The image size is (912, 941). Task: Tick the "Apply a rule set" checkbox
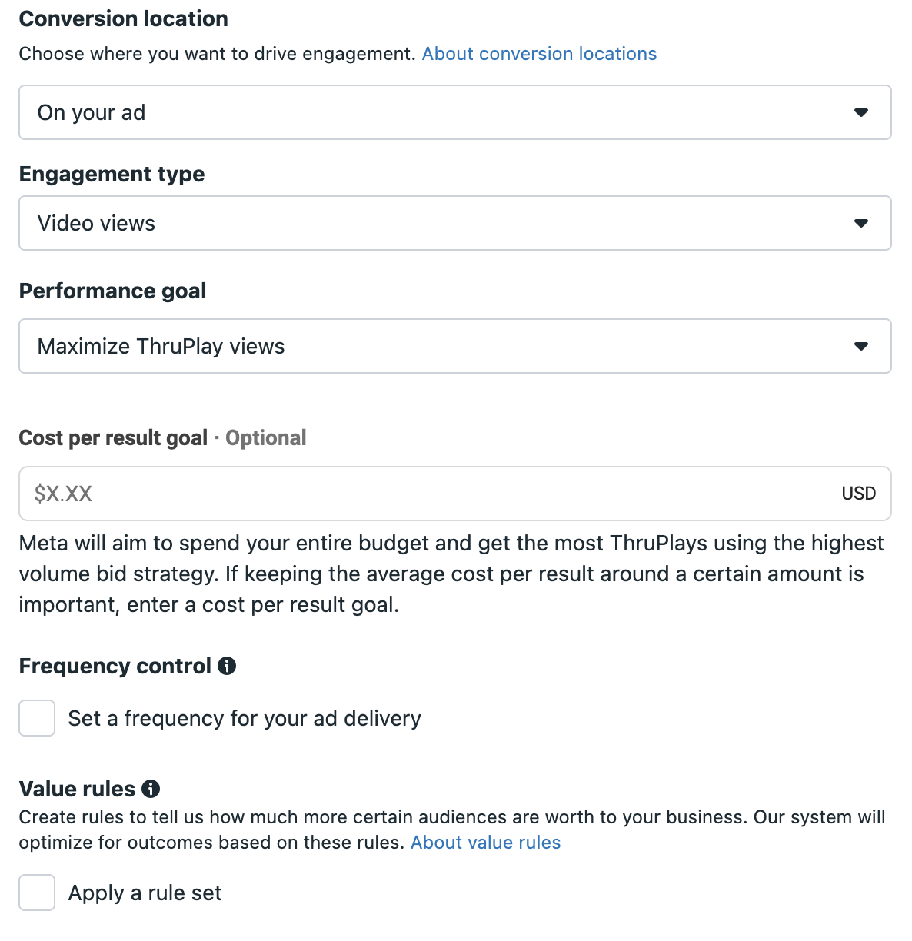coord(37,893)
